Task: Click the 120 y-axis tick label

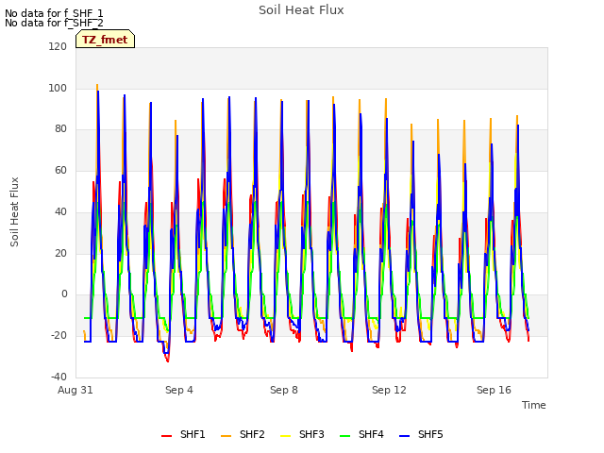Action: (58, 46)
